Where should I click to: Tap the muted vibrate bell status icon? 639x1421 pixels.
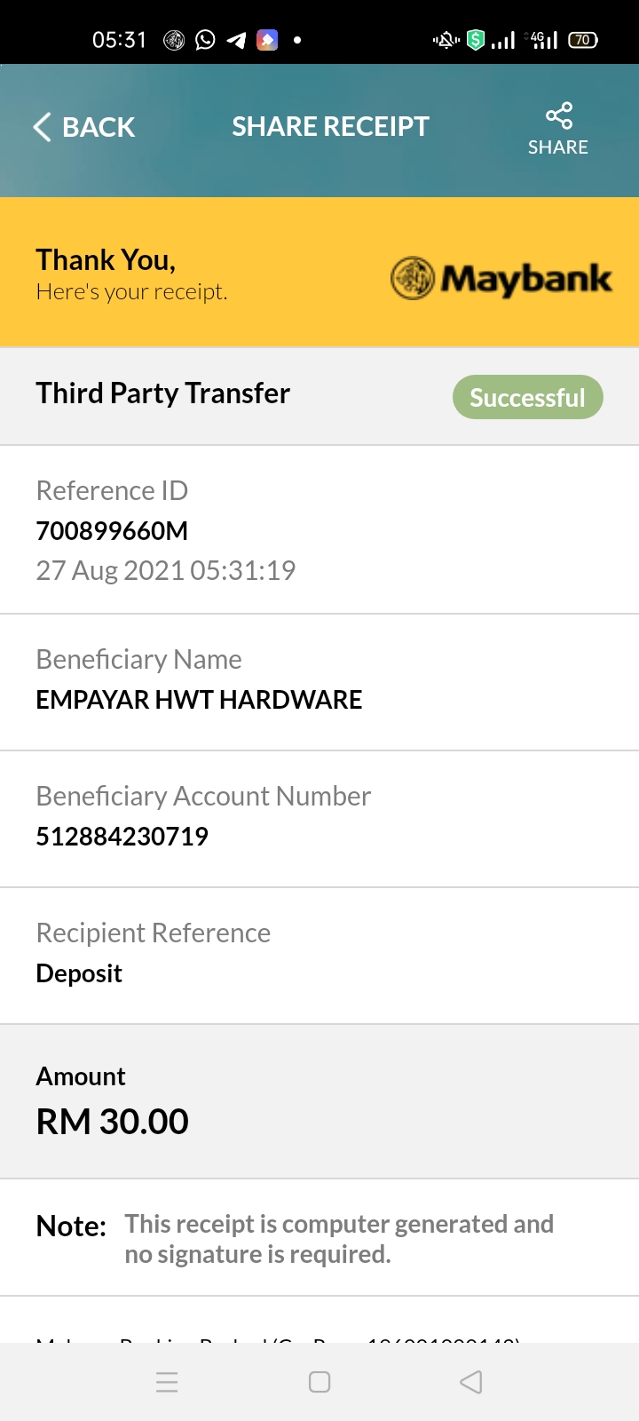point(446,40)
